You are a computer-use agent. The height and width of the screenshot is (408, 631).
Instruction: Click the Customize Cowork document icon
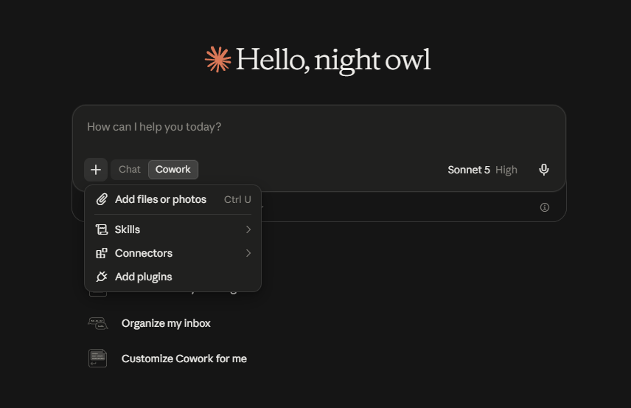(98, 359)
